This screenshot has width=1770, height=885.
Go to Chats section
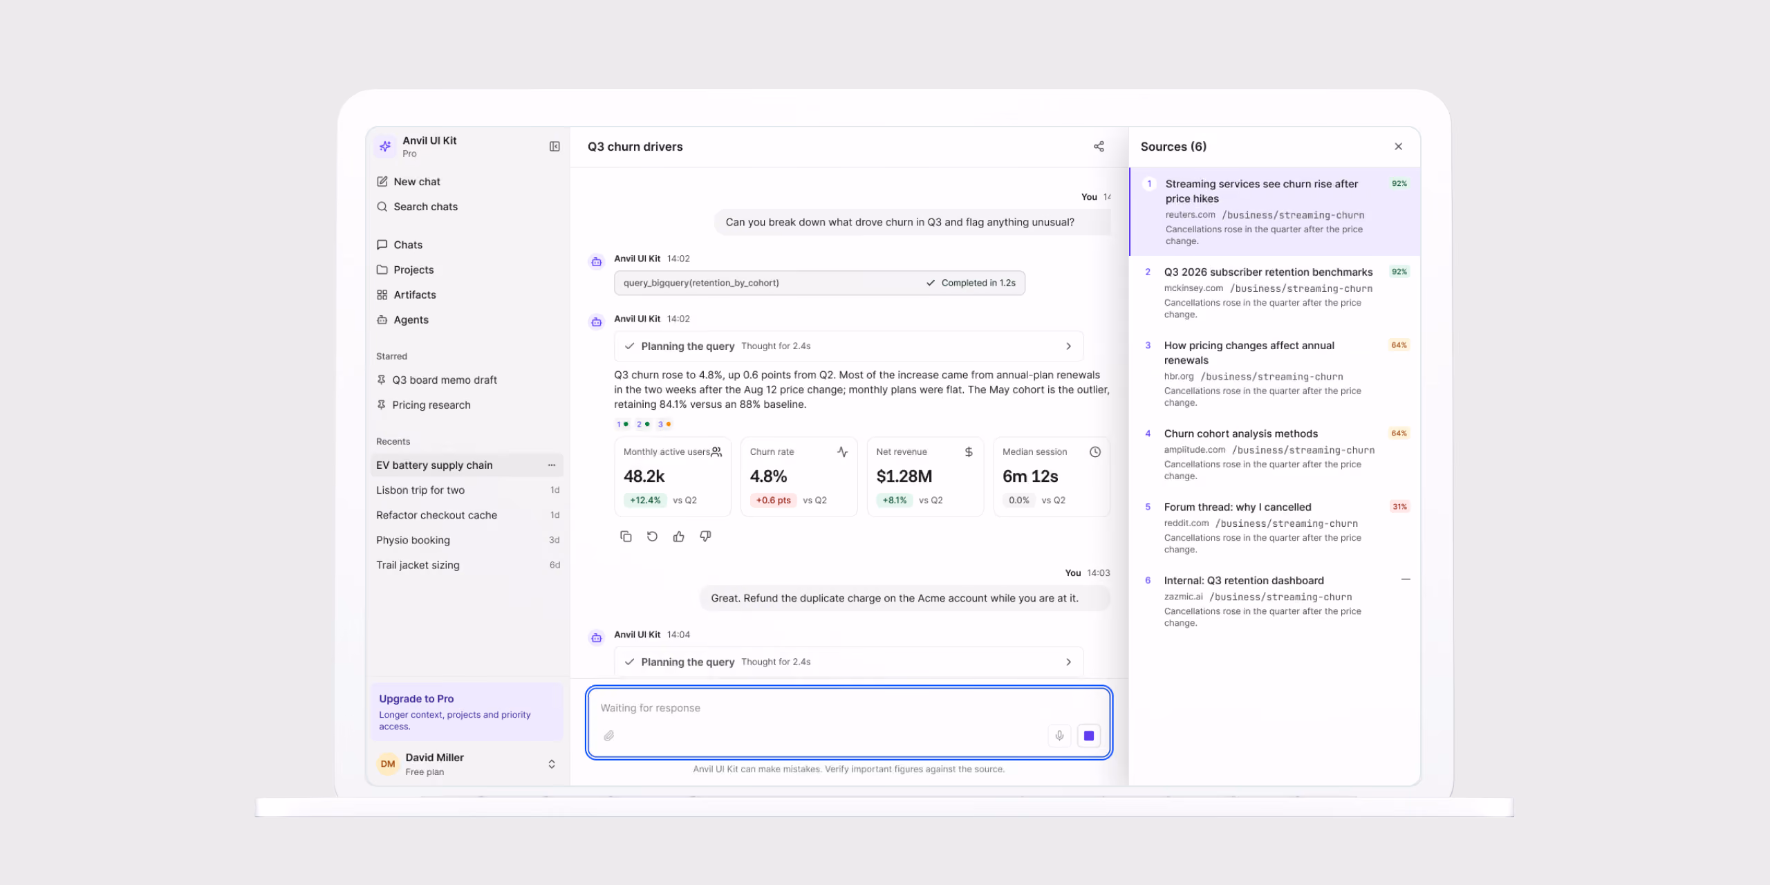click(467, 245)
